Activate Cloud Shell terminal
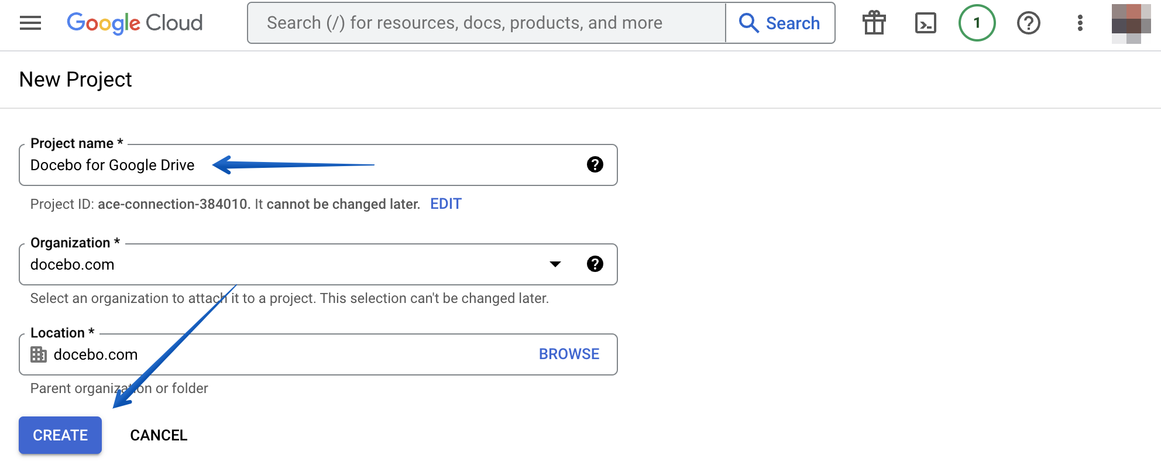Screen dimensions: 1161x472 point(925,23)
